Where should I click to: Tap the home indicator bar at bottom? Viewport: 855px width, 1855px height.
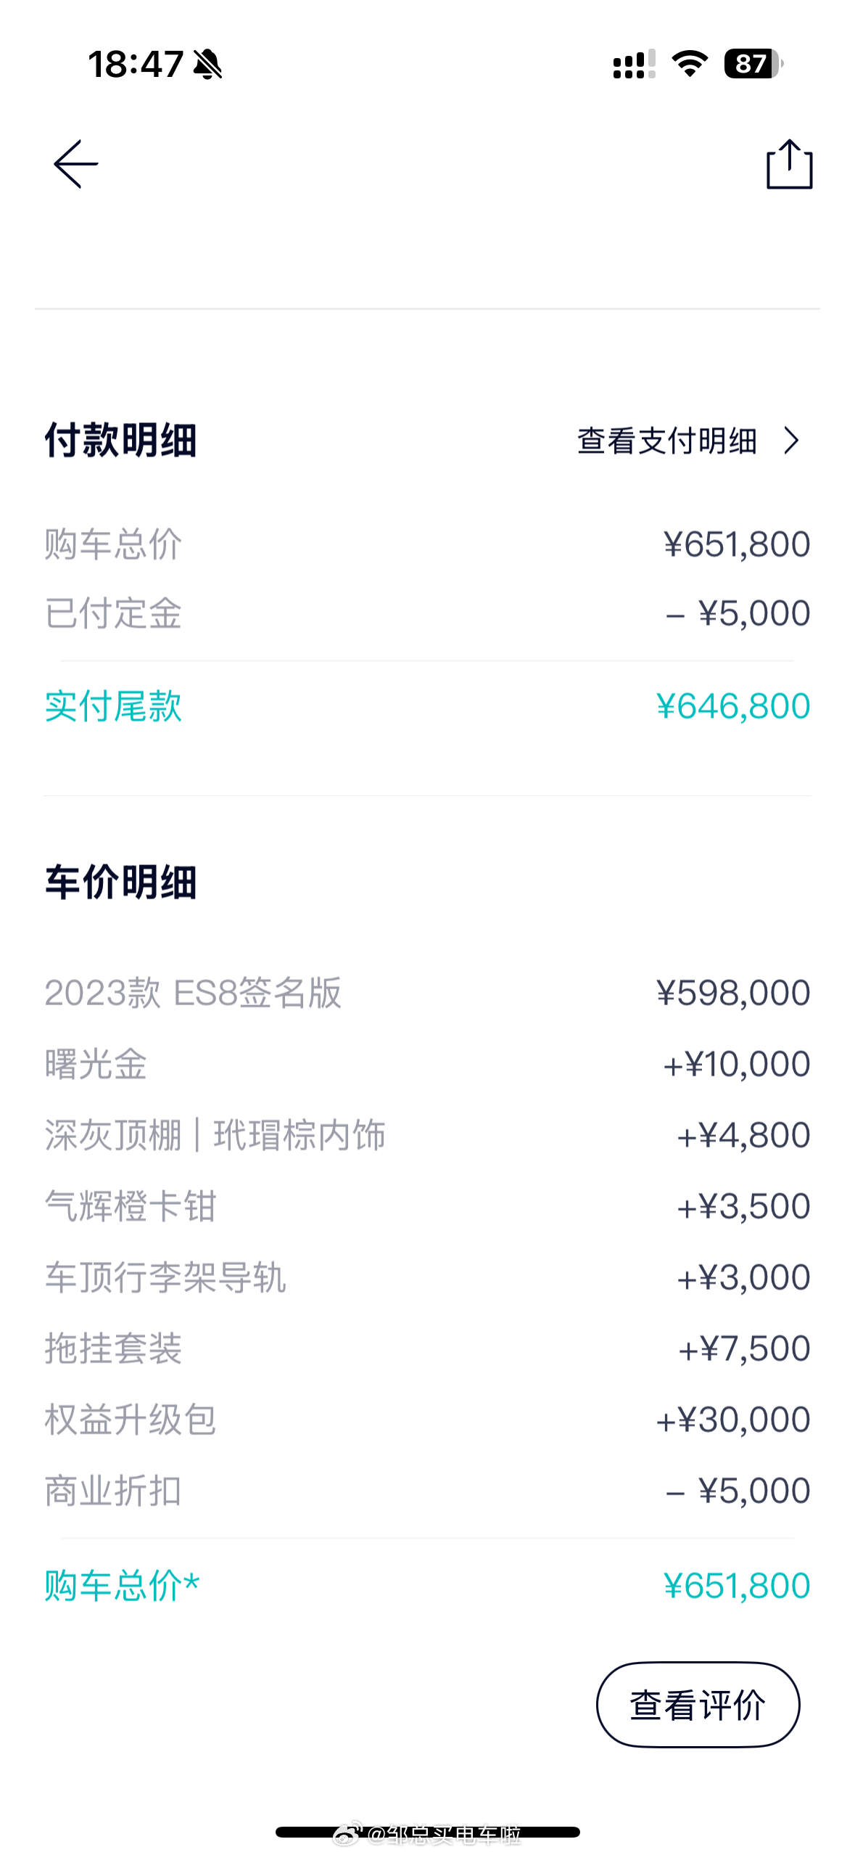427,1833
